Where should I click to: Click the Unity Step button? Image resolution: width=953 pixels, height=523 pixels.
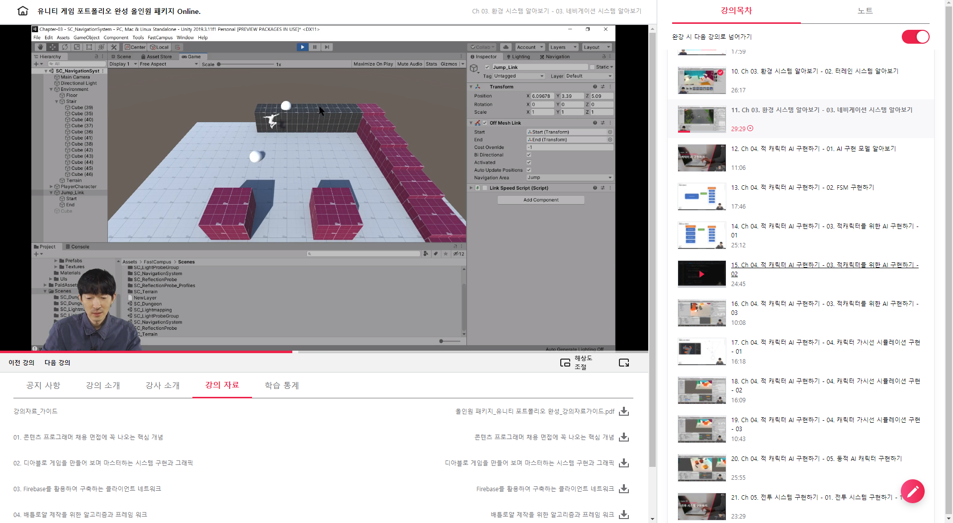tap(327, 47)
